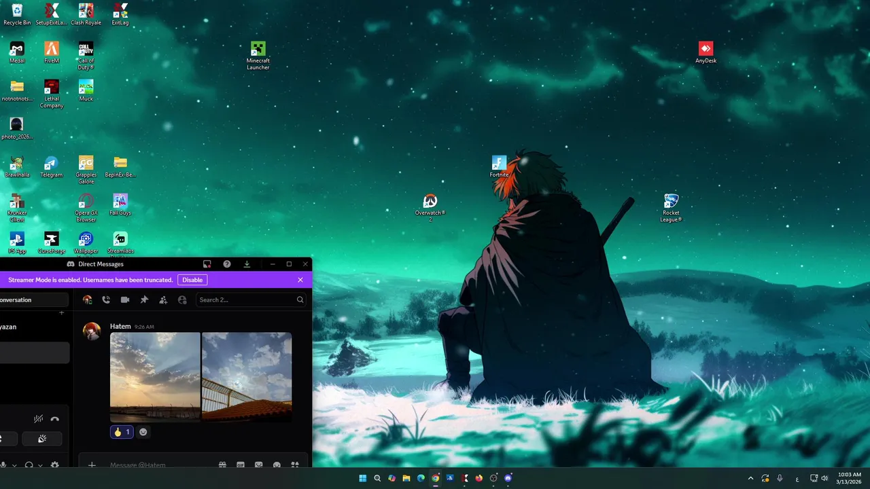Screen dimensions: 870x489
Task: Select the AnyDesk desktop icon
Action: coord(706,52)
